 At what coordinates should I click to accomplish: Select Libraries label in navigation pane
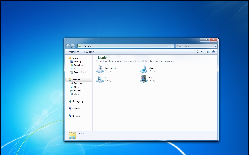[76, 80]
